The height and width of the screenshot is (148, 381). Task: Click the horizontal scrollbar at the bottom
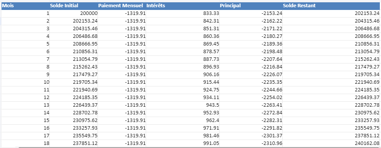[199, 147]
